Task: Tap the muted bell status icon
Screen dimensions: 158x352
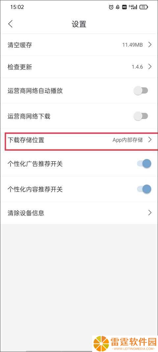Action: 118,7
